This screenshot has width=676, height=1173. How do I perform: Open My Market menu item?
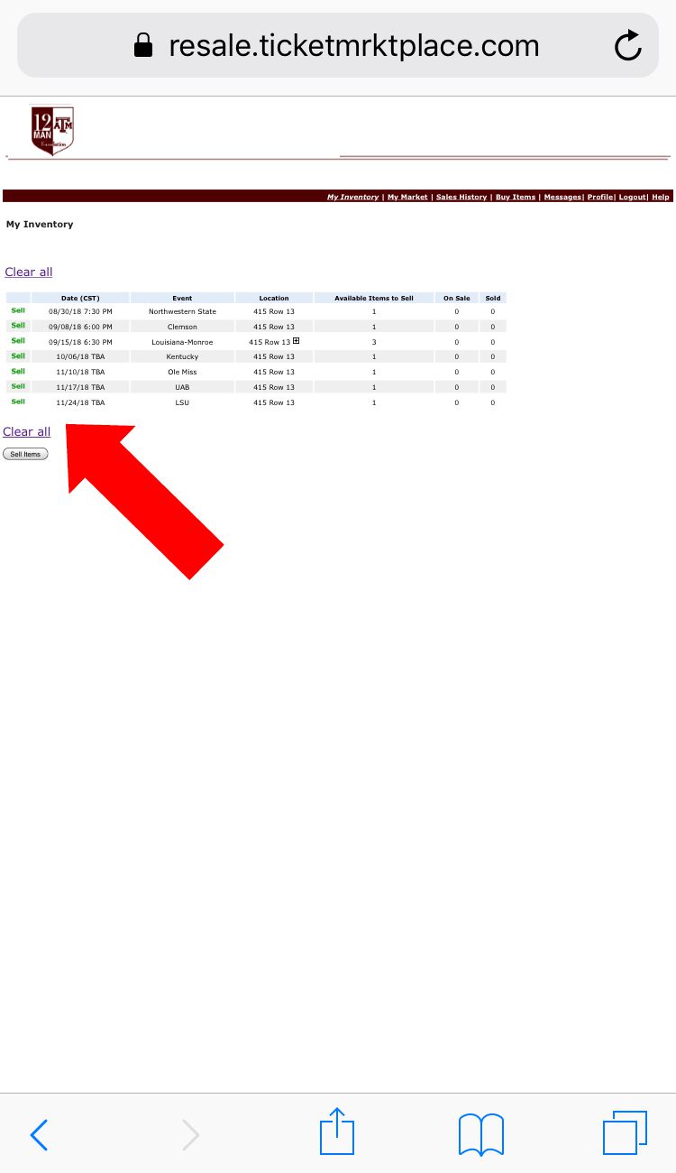coord(407,197)
